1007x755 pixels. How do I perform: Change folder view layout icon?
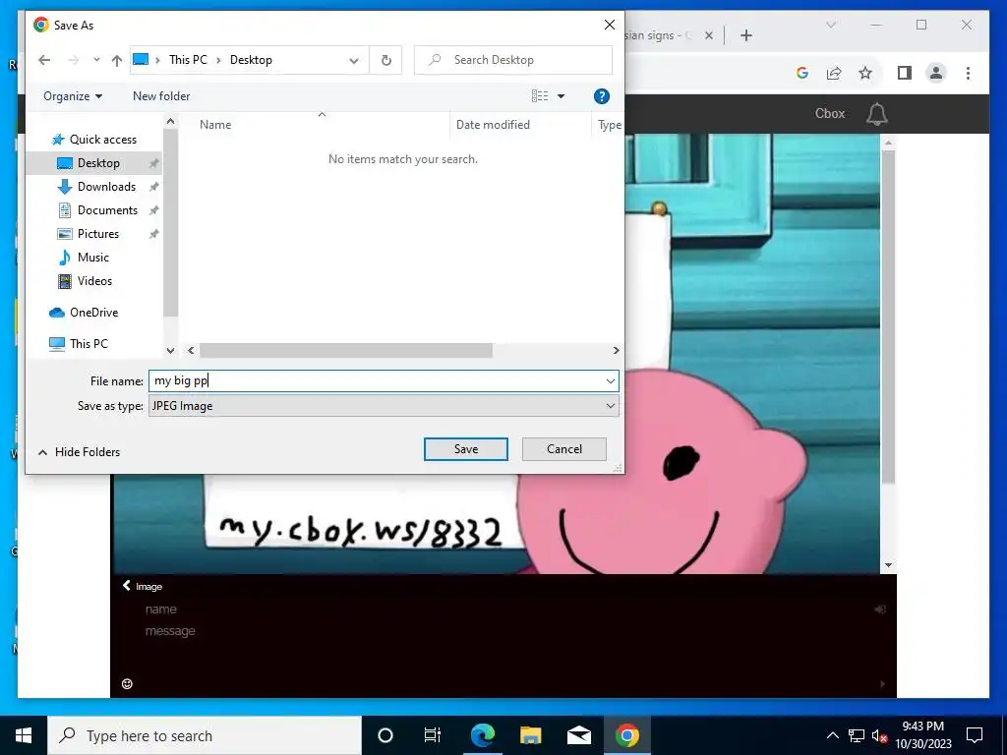coord(540,95)
